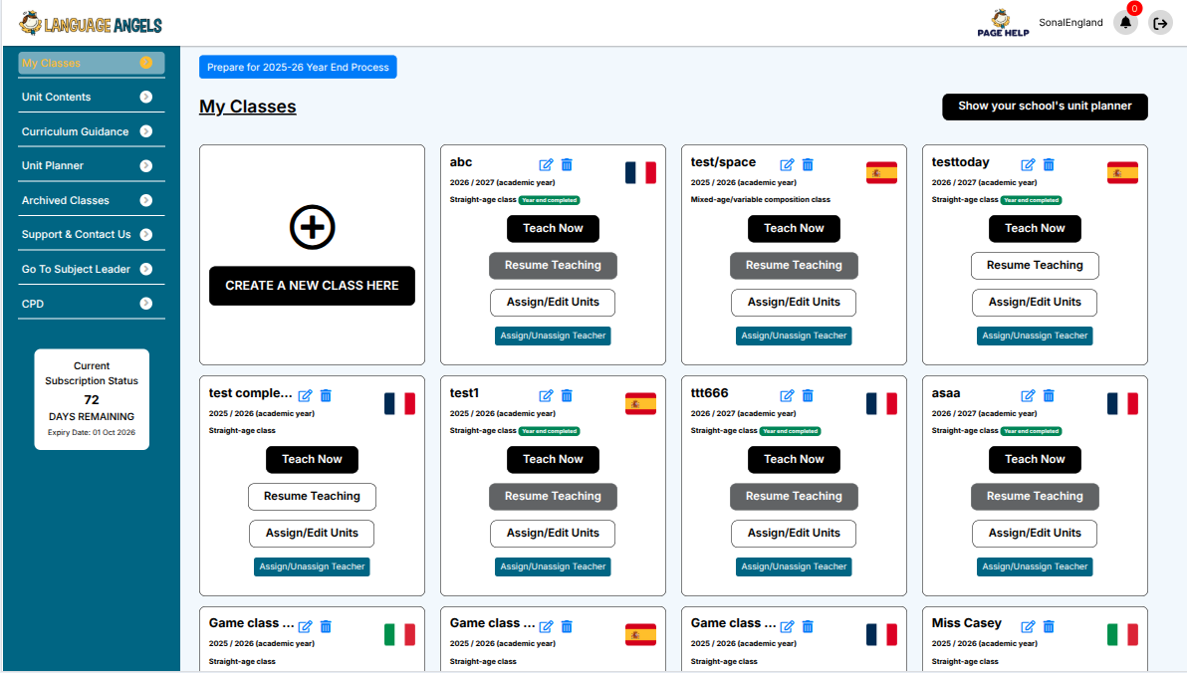The height and width of the screenshot is (673, 1187).
Task: Open Unit Contents in the sidebar
Action: pyautogui.click(x=92, y=97)
